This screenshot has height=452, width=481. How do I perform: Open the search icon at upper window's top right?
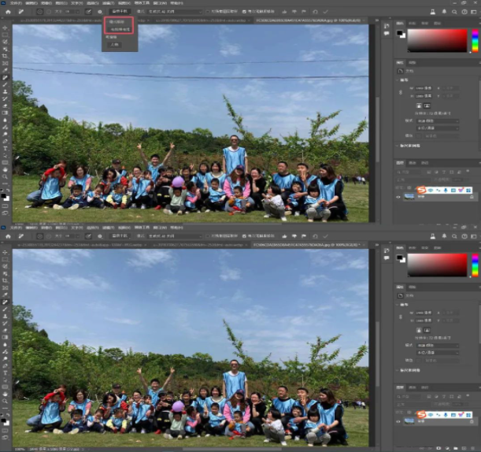[x=455, y=12]
